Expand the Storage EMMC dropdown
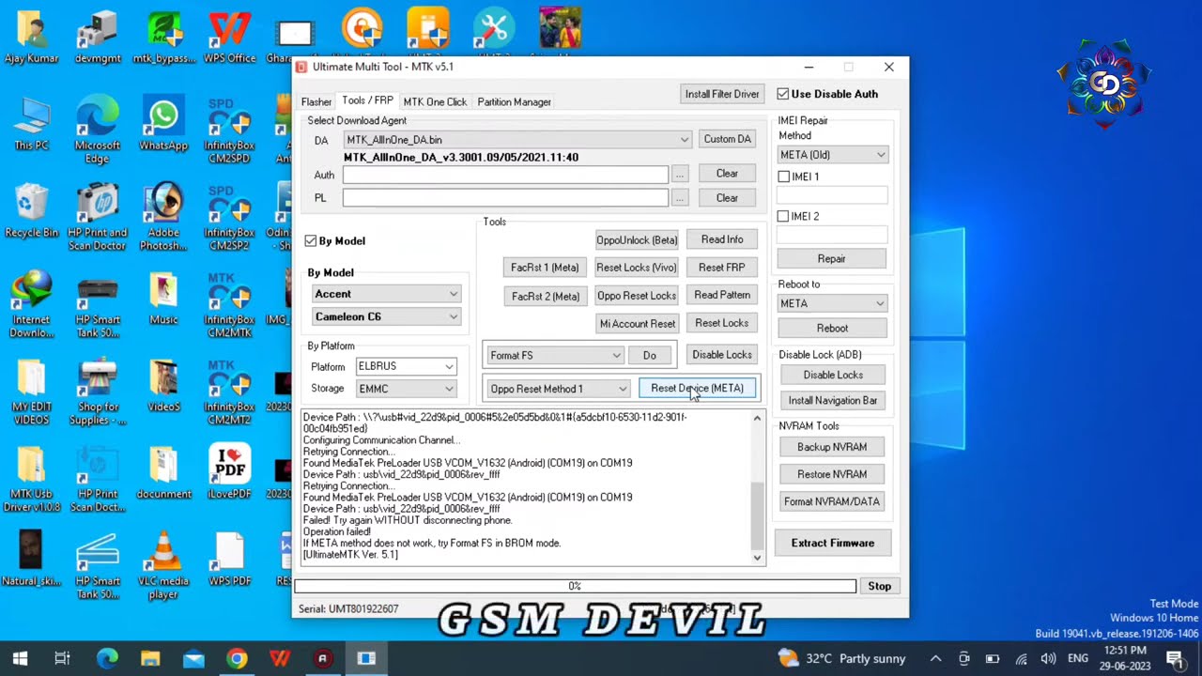The height and width of the screenshot is (676, 1202). coord(406,389)
